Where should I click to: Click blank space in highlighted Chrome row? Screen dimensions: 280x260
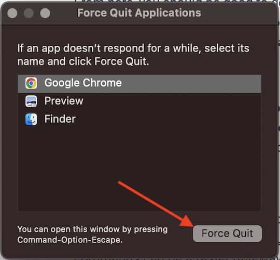pos(191,84)
